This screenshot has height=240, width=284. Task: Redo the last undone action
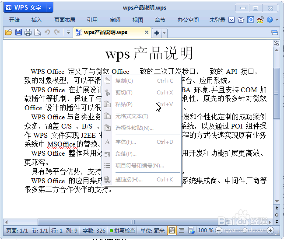point(57,32)
